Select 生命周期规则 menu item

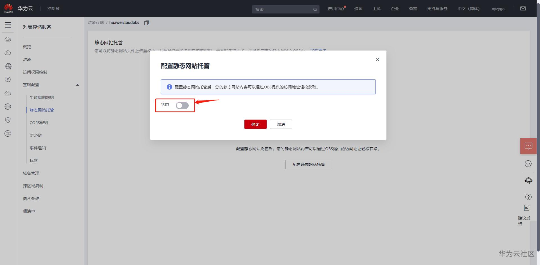[42, 97]
